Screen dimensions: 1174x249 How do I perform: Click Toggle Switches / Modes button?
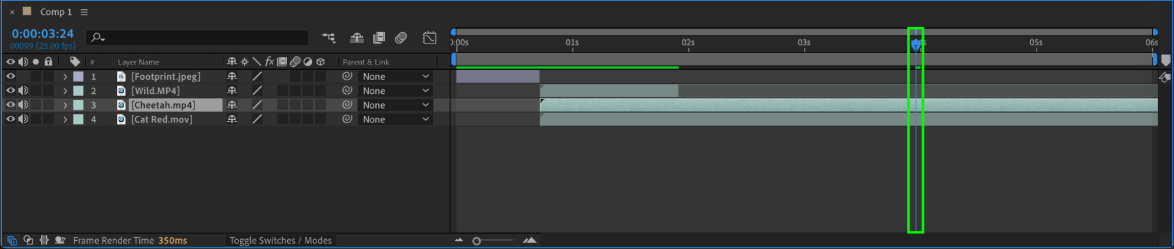(x=280, y=240)
